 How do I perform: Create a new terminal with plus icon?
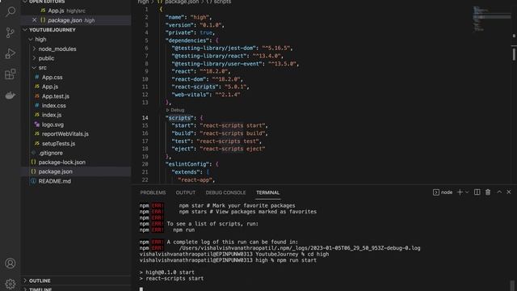(460, 192)
